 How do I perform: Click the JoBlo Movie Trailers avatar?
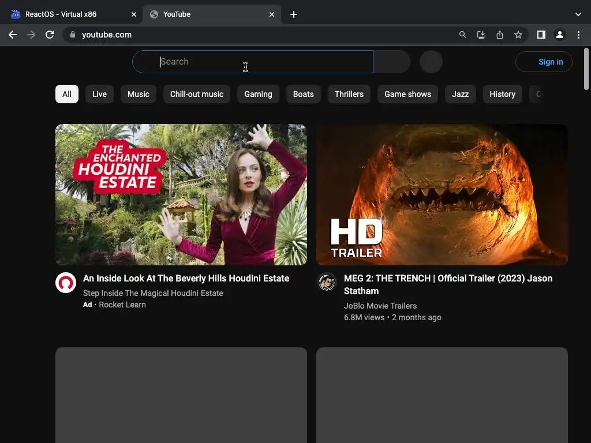pos(327,282)
